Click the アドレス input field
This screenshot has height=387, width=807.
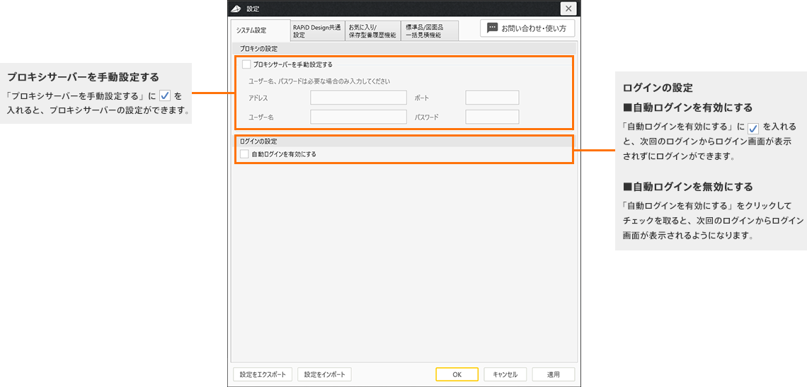(358, 98)
